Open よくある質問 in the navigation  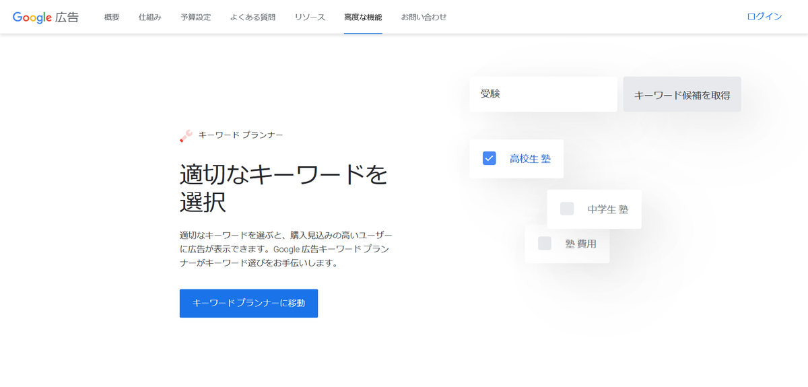click(x=252, y=17)
